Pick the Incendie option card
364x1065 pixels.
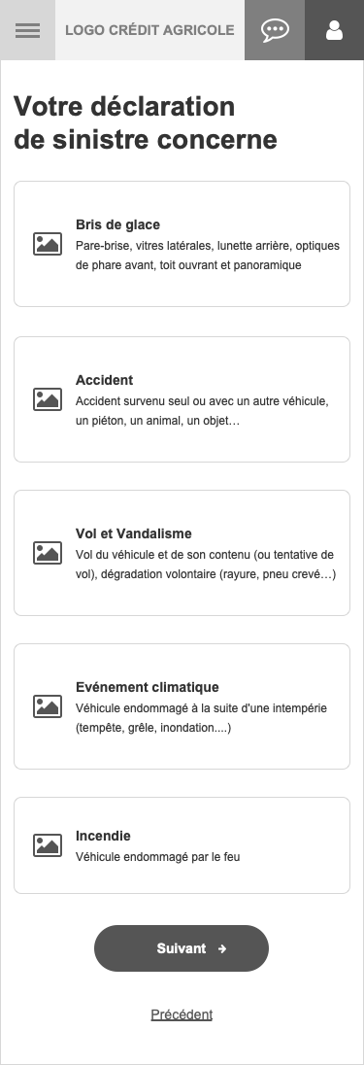[182, 845]
